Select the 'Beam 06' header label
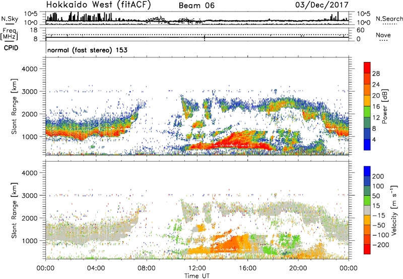The image size is (403, 279). coord(196,6)
